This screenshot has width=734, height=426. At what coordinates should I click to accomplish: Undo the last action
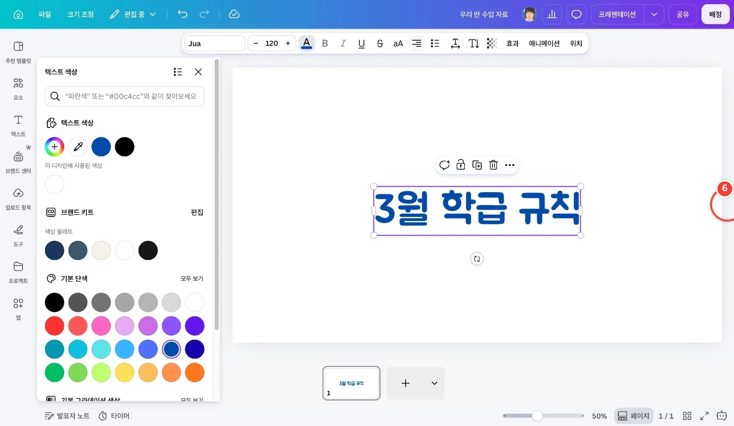[x=183, y=14]
